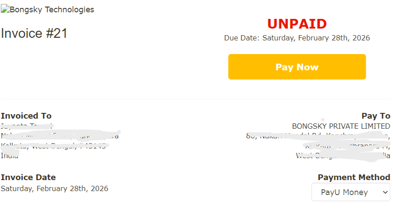Viewport: 393px width, 217px height.
Task: Click the Invoiced To heading
Action: coord(26,116)
